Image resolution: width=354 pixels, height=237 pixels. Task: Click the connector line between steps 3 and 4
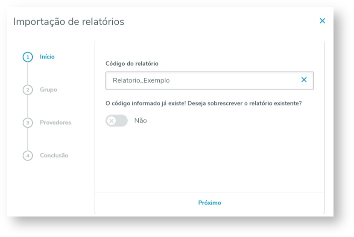point(28,139)
